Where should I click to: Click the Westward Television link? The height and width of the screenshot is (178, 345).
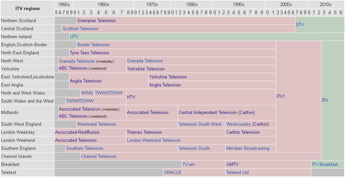pyautogui.click(x=97, y=124)
